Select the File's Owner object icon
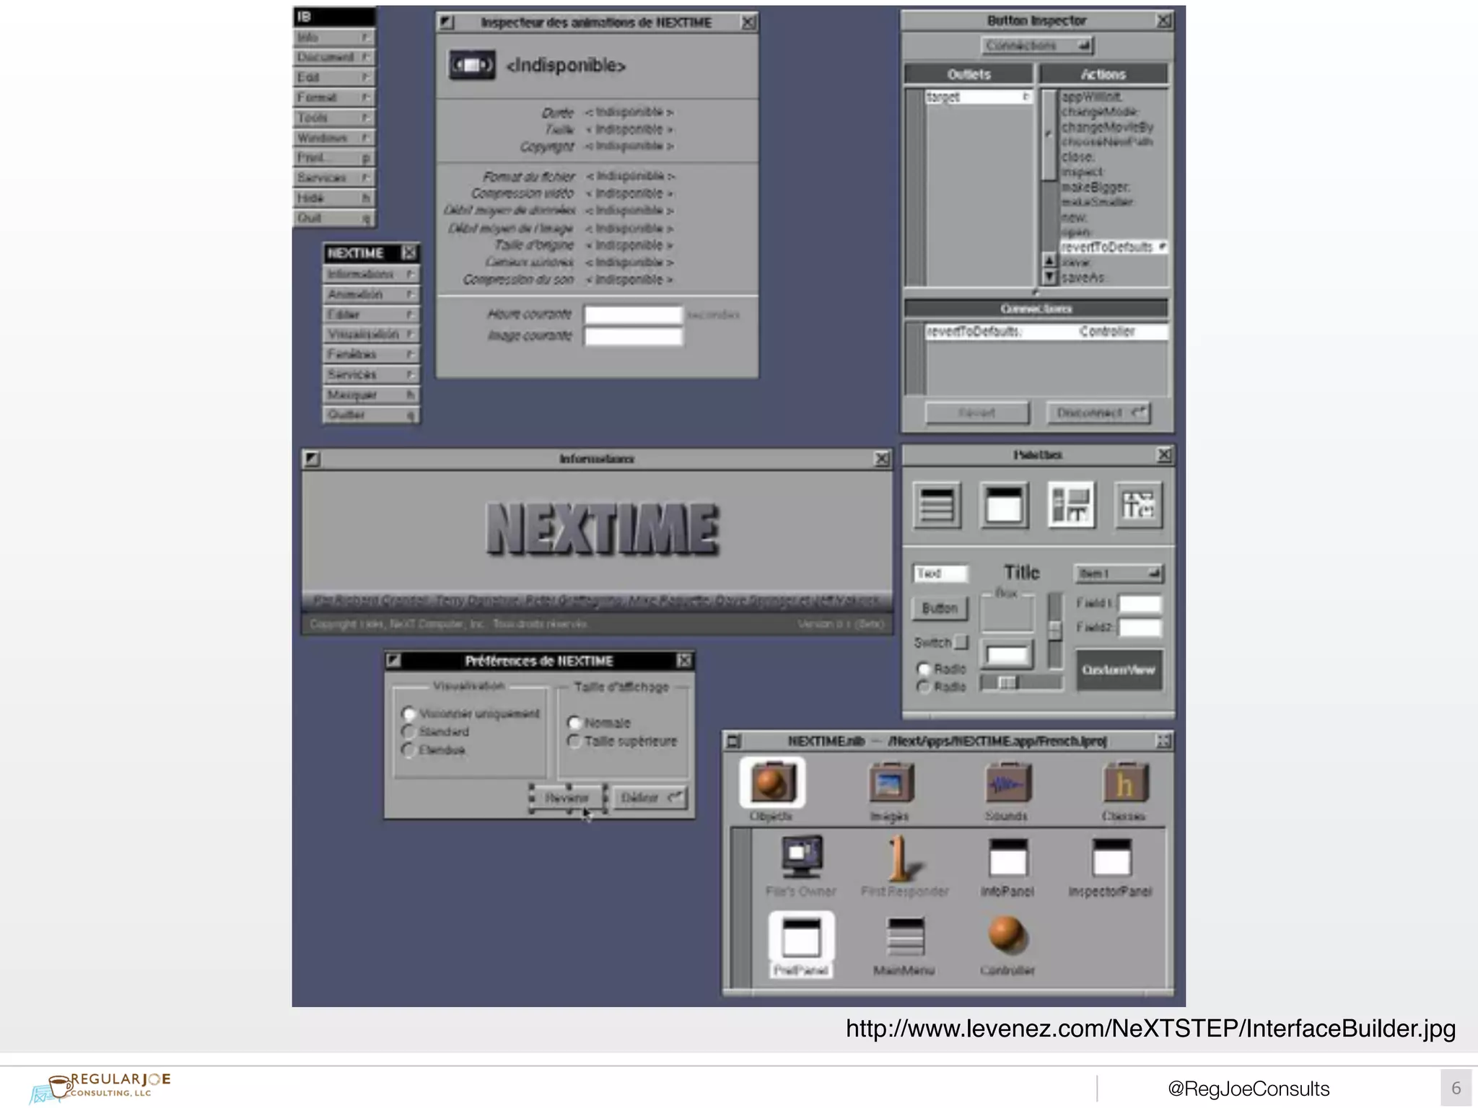The width and height of the screenshot is (1478, 1108). click(802, 857)
